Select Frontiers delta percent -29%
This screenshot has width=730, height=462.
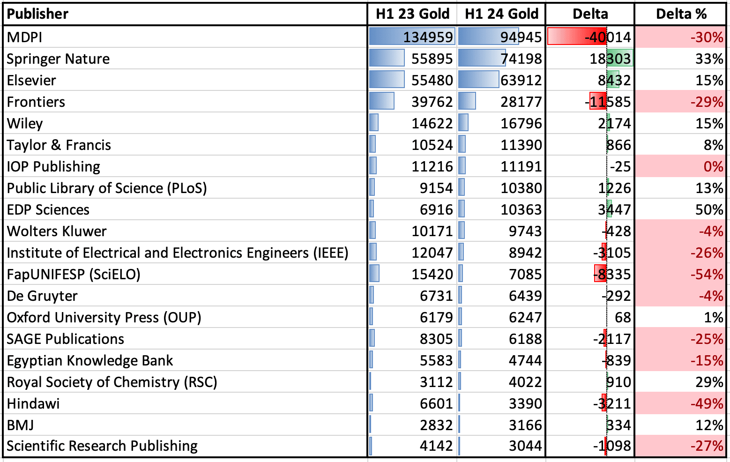[x=681, y=101]
